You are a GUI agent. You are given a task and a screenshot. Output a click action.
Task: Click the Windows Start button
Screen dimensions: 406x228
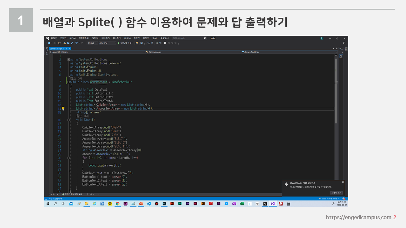point(48,204)
